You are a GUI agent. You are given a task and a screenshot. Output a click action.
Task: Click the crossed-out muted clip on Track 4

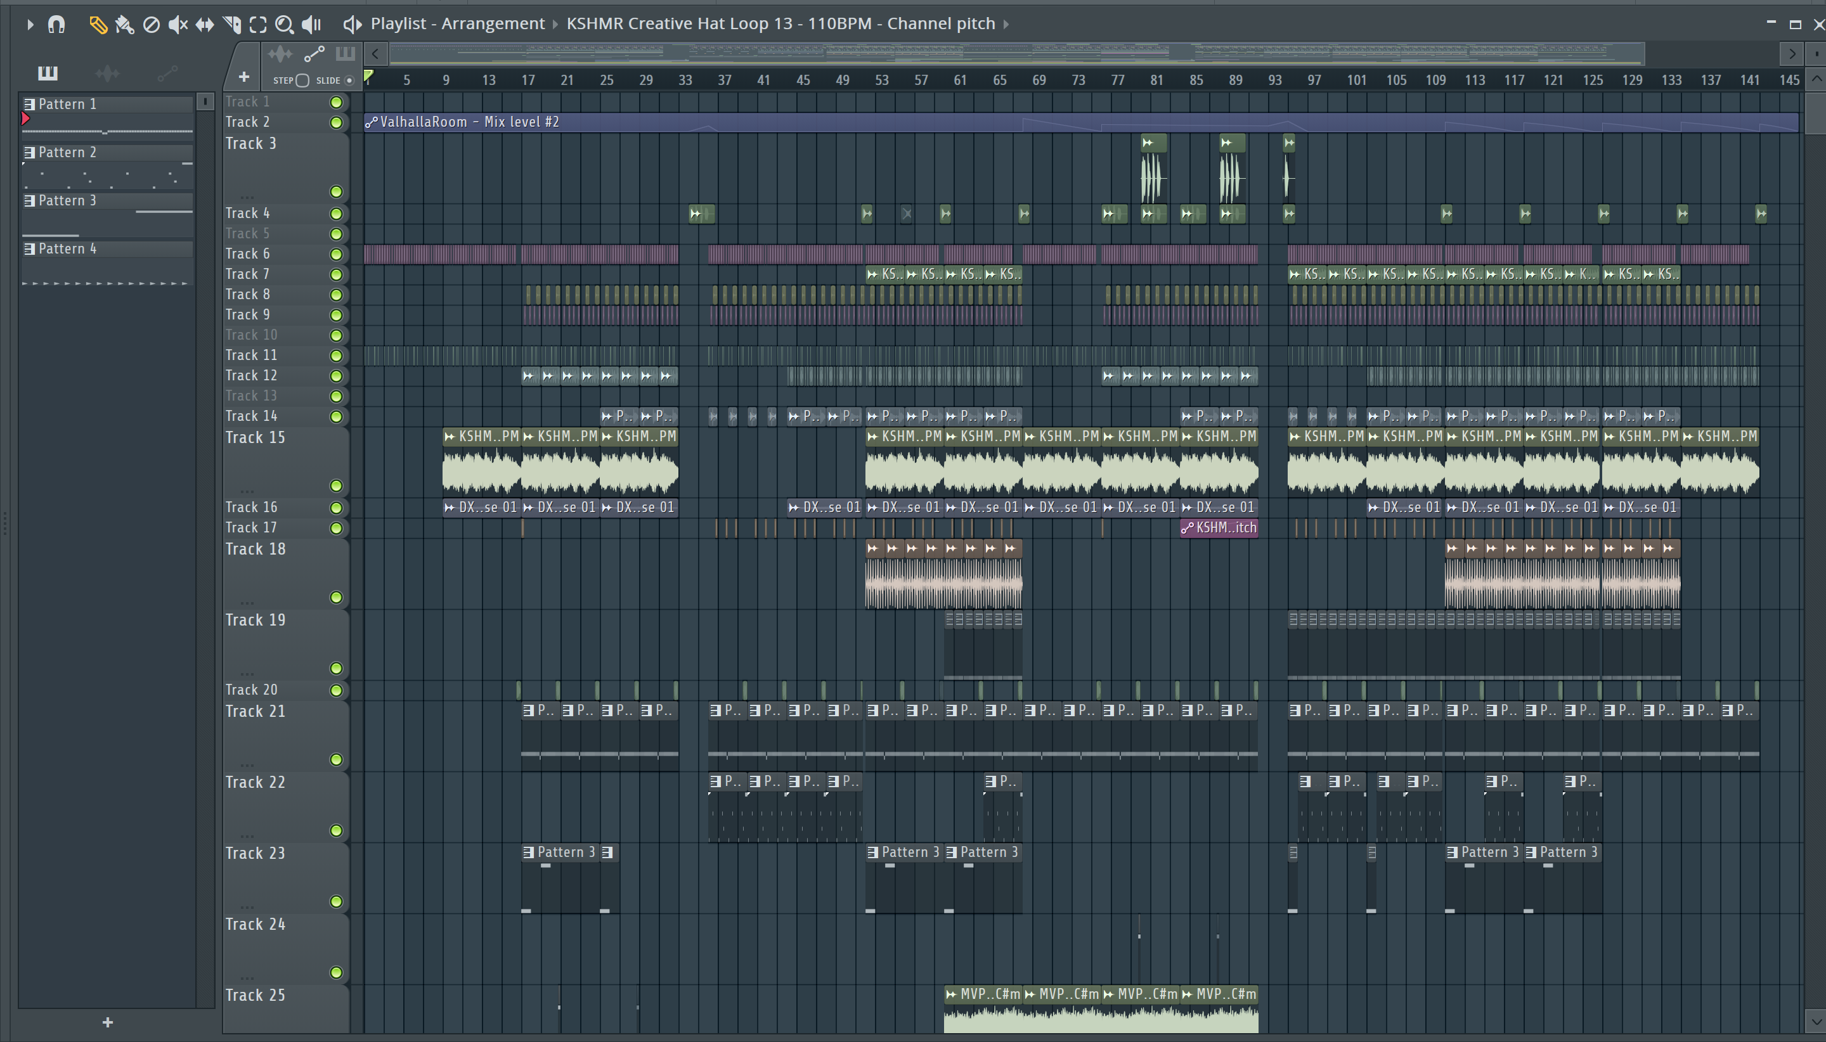(x=906, y=213)
